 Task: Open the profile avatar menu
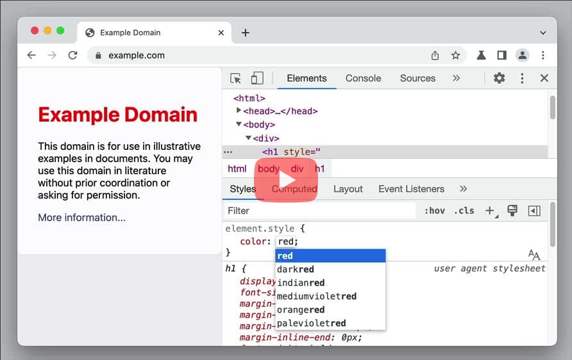(x=522, y=55)
